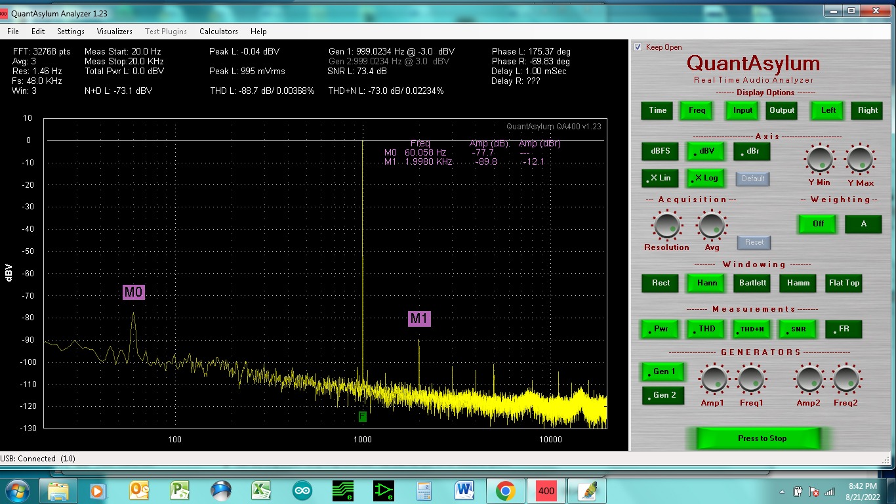Click the Default axis button
Viewport: 896px width, 504px height.
(753, 178)
